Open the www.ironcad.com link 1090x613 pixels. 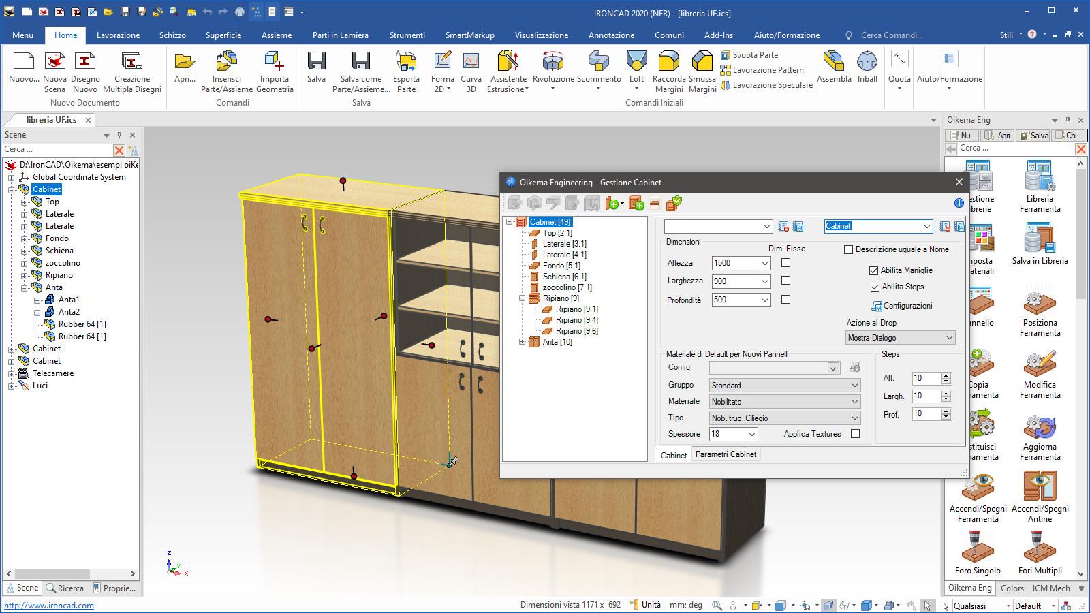tap(48, 605)
